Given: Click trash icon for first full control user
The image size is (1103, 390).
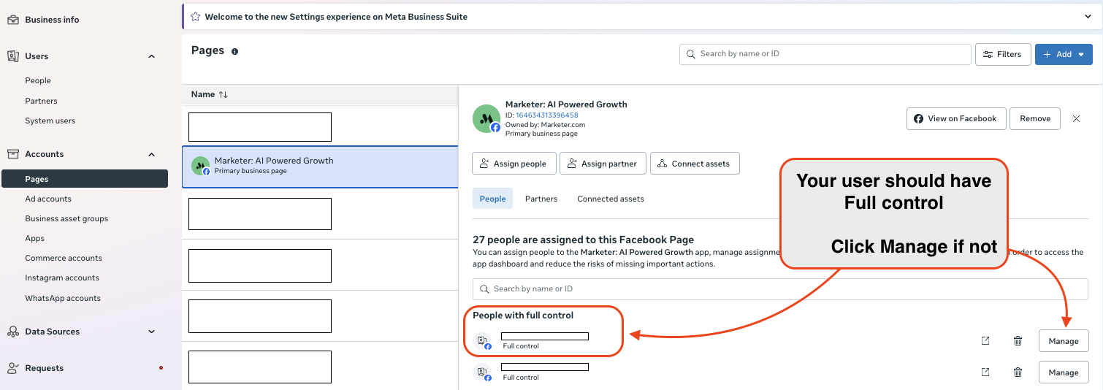Looking at the screenshot, I should tap(1018, 340).
